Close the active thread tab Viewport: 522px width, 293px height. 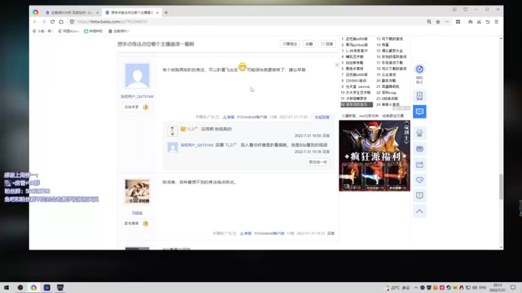coord(157,12)
